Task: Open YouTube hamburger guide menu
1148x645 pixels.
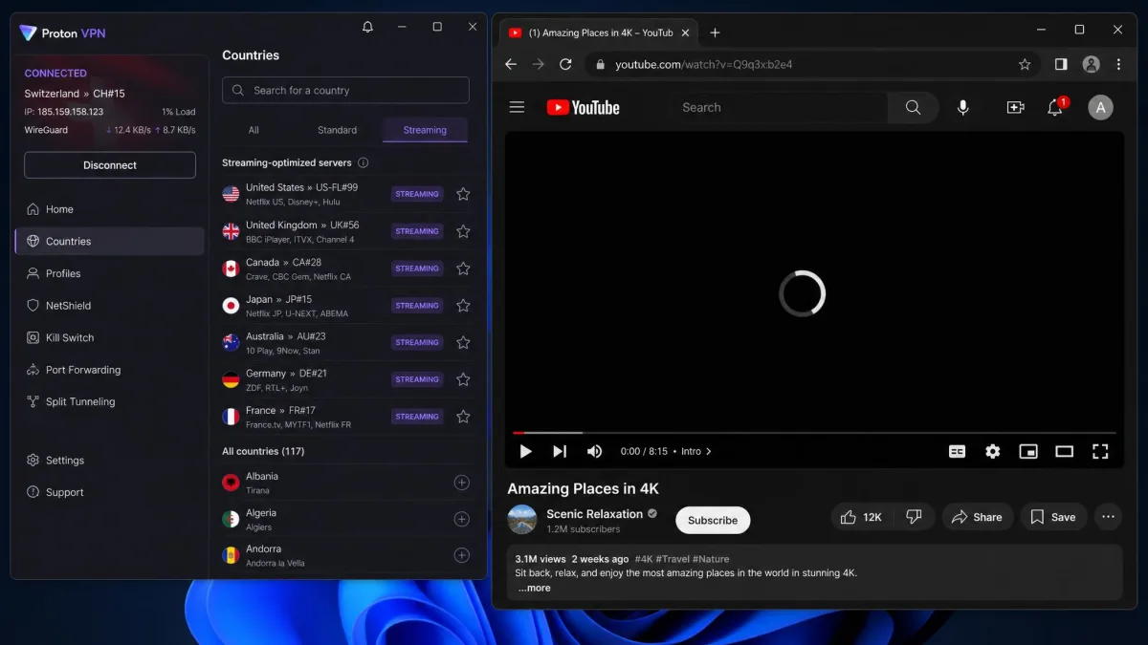Action: click(x=517, y=107)
